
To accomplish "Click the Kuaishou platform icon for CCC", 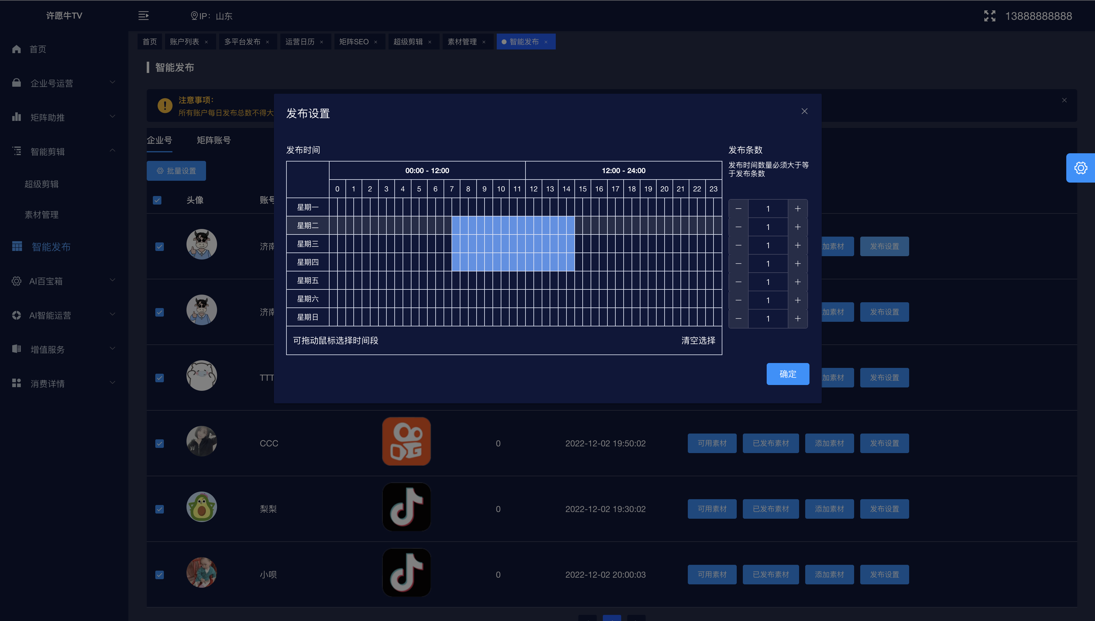I will [x=406, y=441].
